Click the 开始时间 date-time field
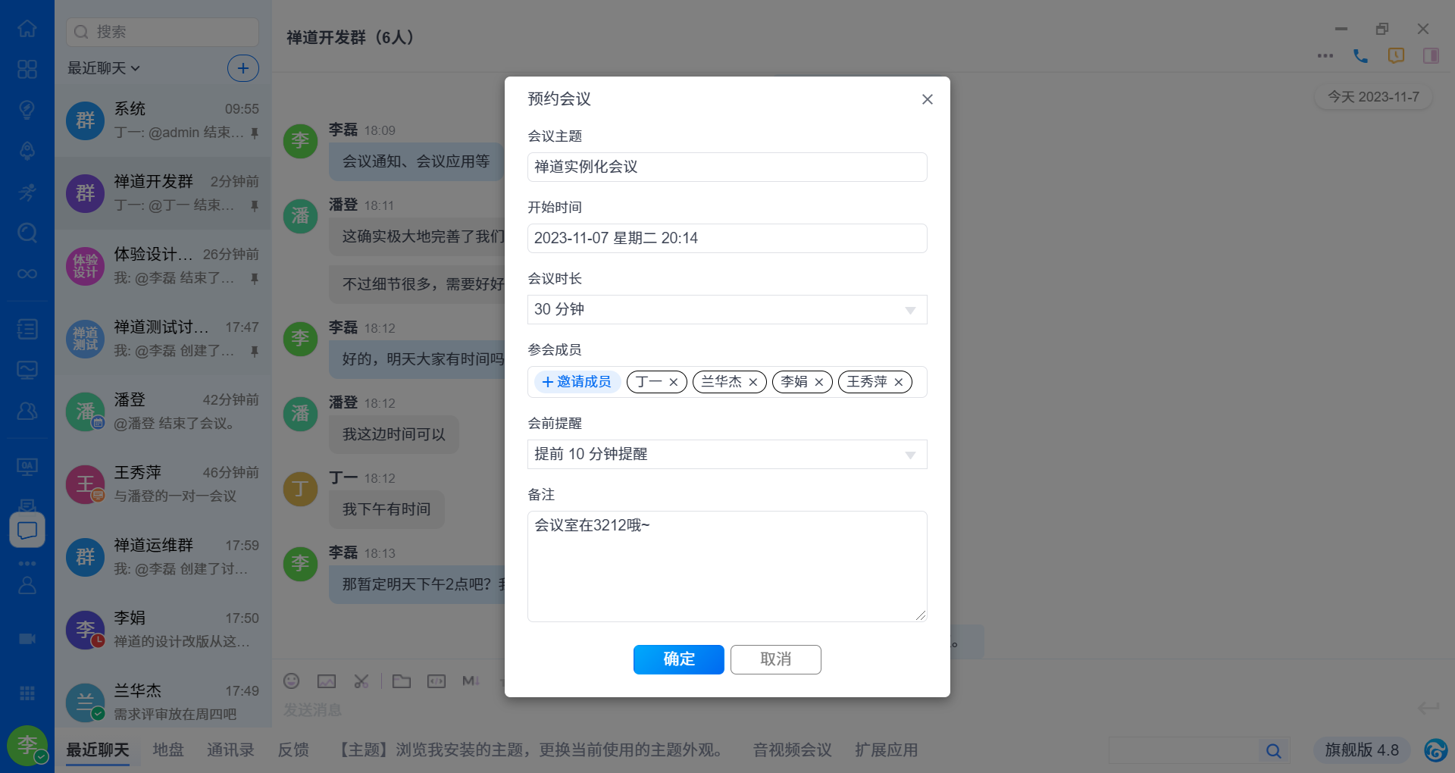Viewport: 1455px width, 773px height. (x=727, y=238)
